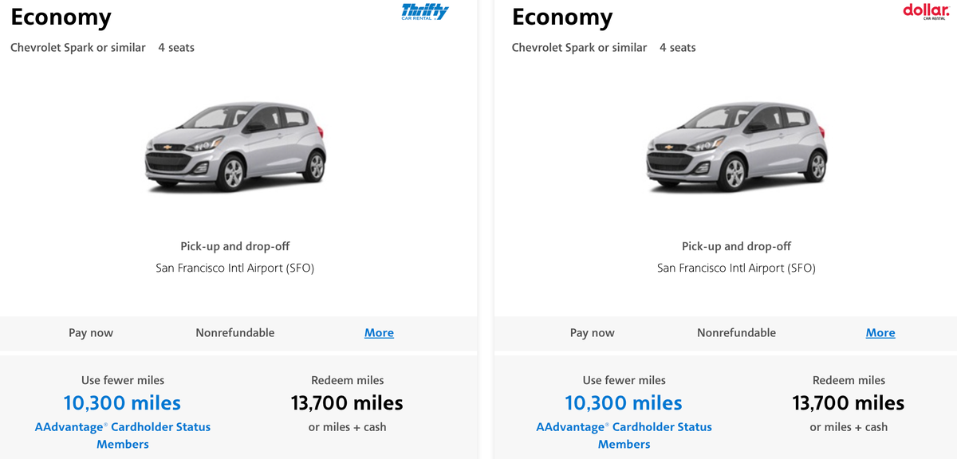The image size is (957, 459).
Task: Click Nonrefundable text in Thrifty card
Action: (235, 333)
